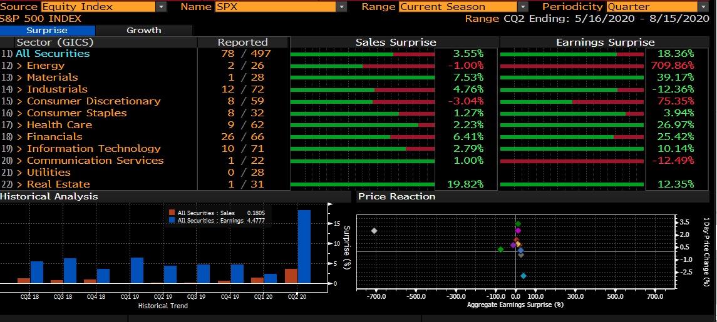Click the All Securities Sales legend swatch
Image resolution: width=717 pixels, height=322 pixels.
point(172,213)
